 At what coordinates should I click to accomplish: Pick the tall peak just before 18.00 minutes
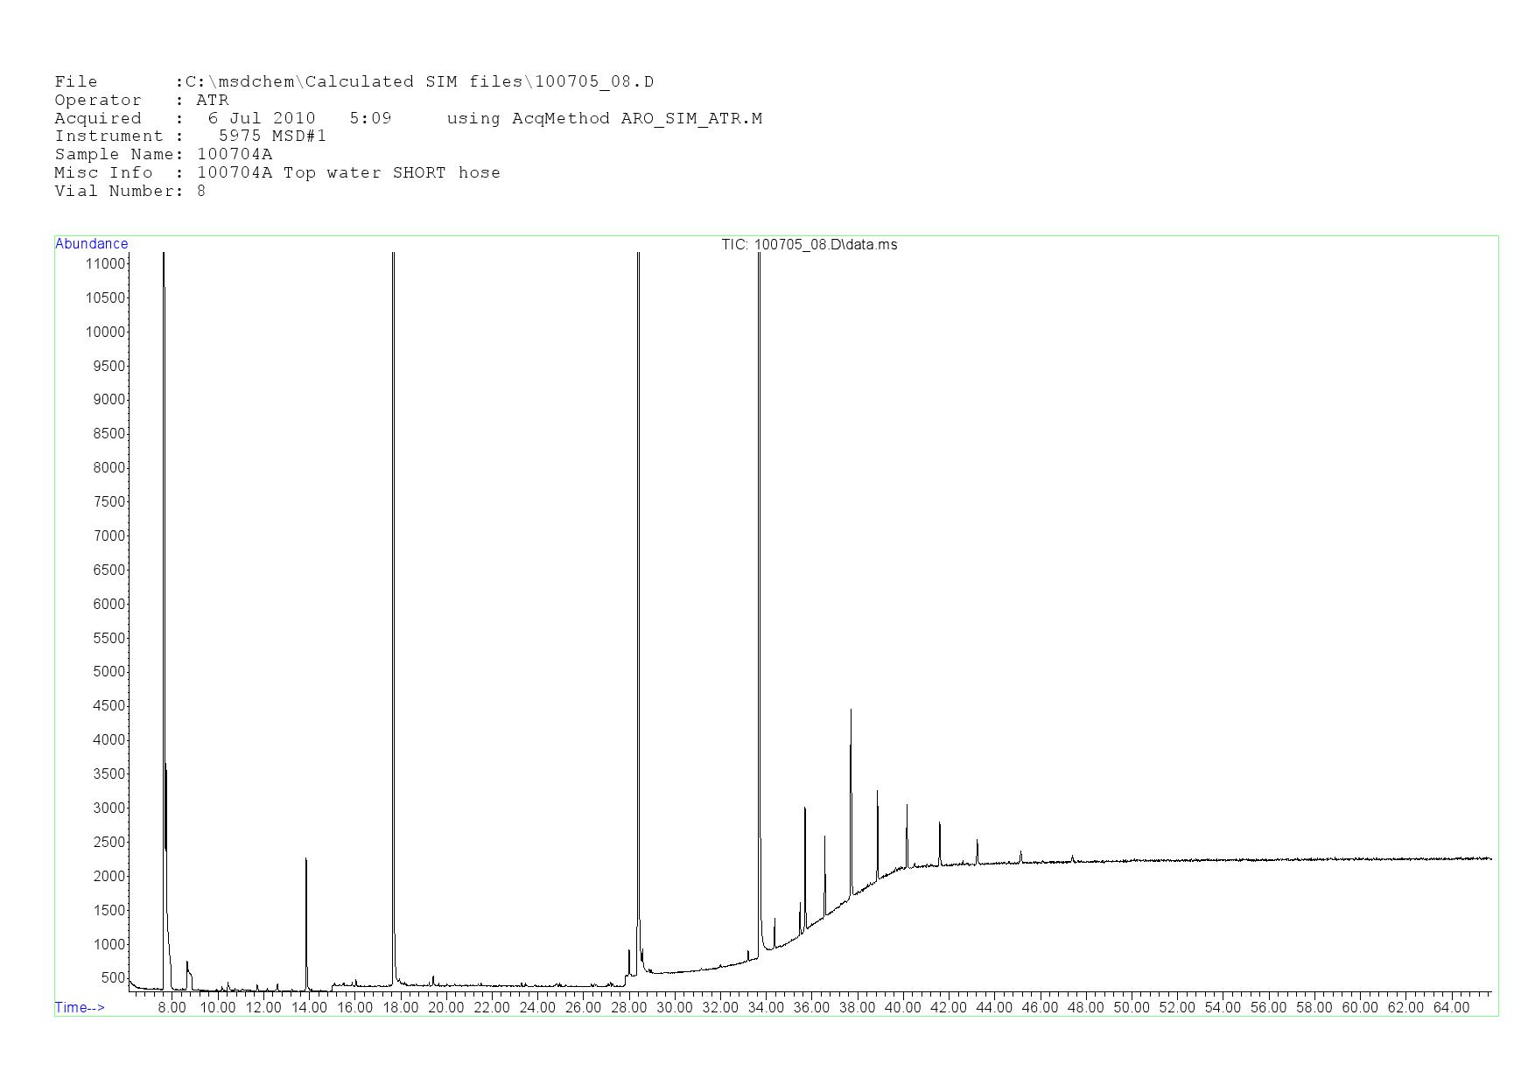click(x=394, y=525)
